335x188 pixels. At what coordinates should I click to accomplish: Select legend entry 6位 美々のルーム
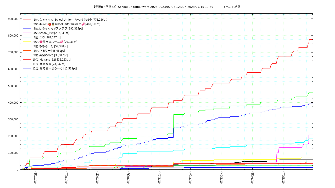[55, 42]
